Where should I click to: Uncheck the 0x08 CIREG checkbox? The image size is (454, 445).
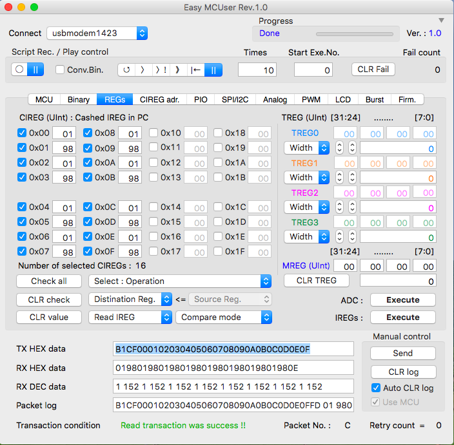pyautogui.click(x=88, y=133)
